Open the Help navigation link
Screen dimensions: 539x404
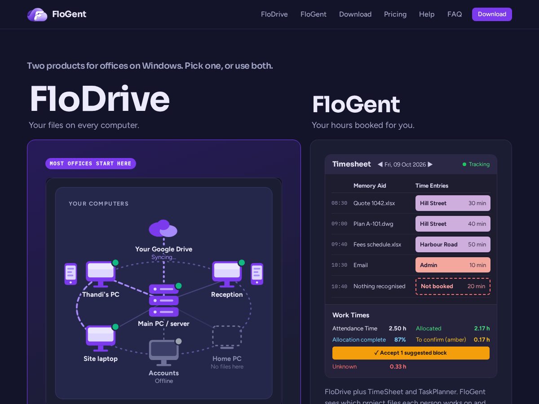(427, 14)
